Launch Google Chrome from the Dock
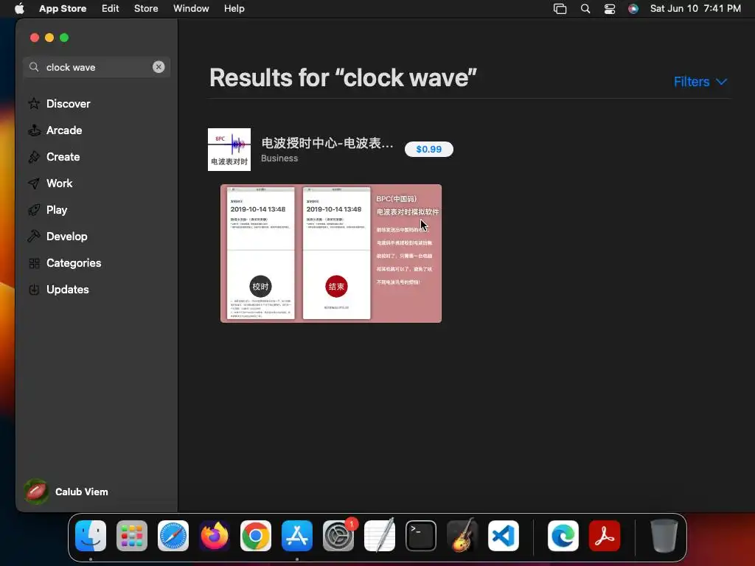The width and height of the screenshot is (755, 566). pos(256,536)
